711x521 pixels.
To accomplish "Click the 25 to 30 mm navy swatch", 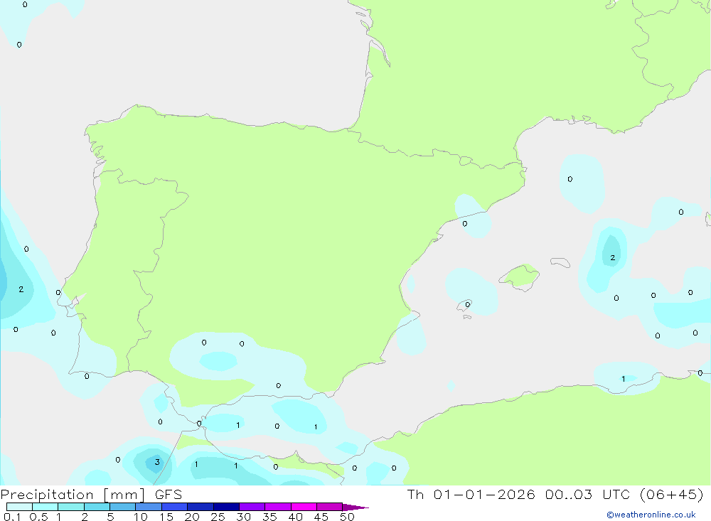I will click(x=226, y=507).
